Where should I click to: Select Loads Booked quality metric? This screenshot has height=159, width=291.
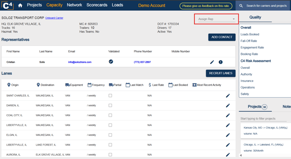click(x=250, y=35)
